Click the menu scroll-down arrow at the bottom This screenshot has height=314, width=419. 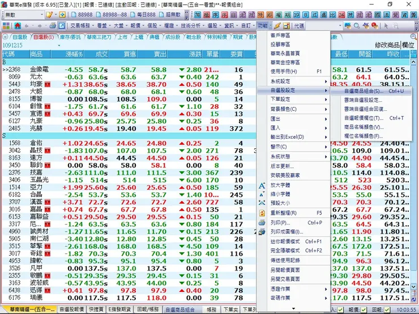point(293,309)
